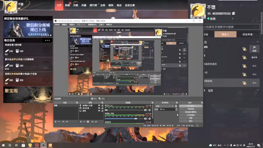Pop out the OBS 来源 dock
Image resolution: width=263 pixels, height=148 pixels.
(102, 103)
